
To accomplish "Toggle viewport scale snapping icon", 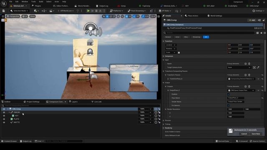I will pos(143,17).
